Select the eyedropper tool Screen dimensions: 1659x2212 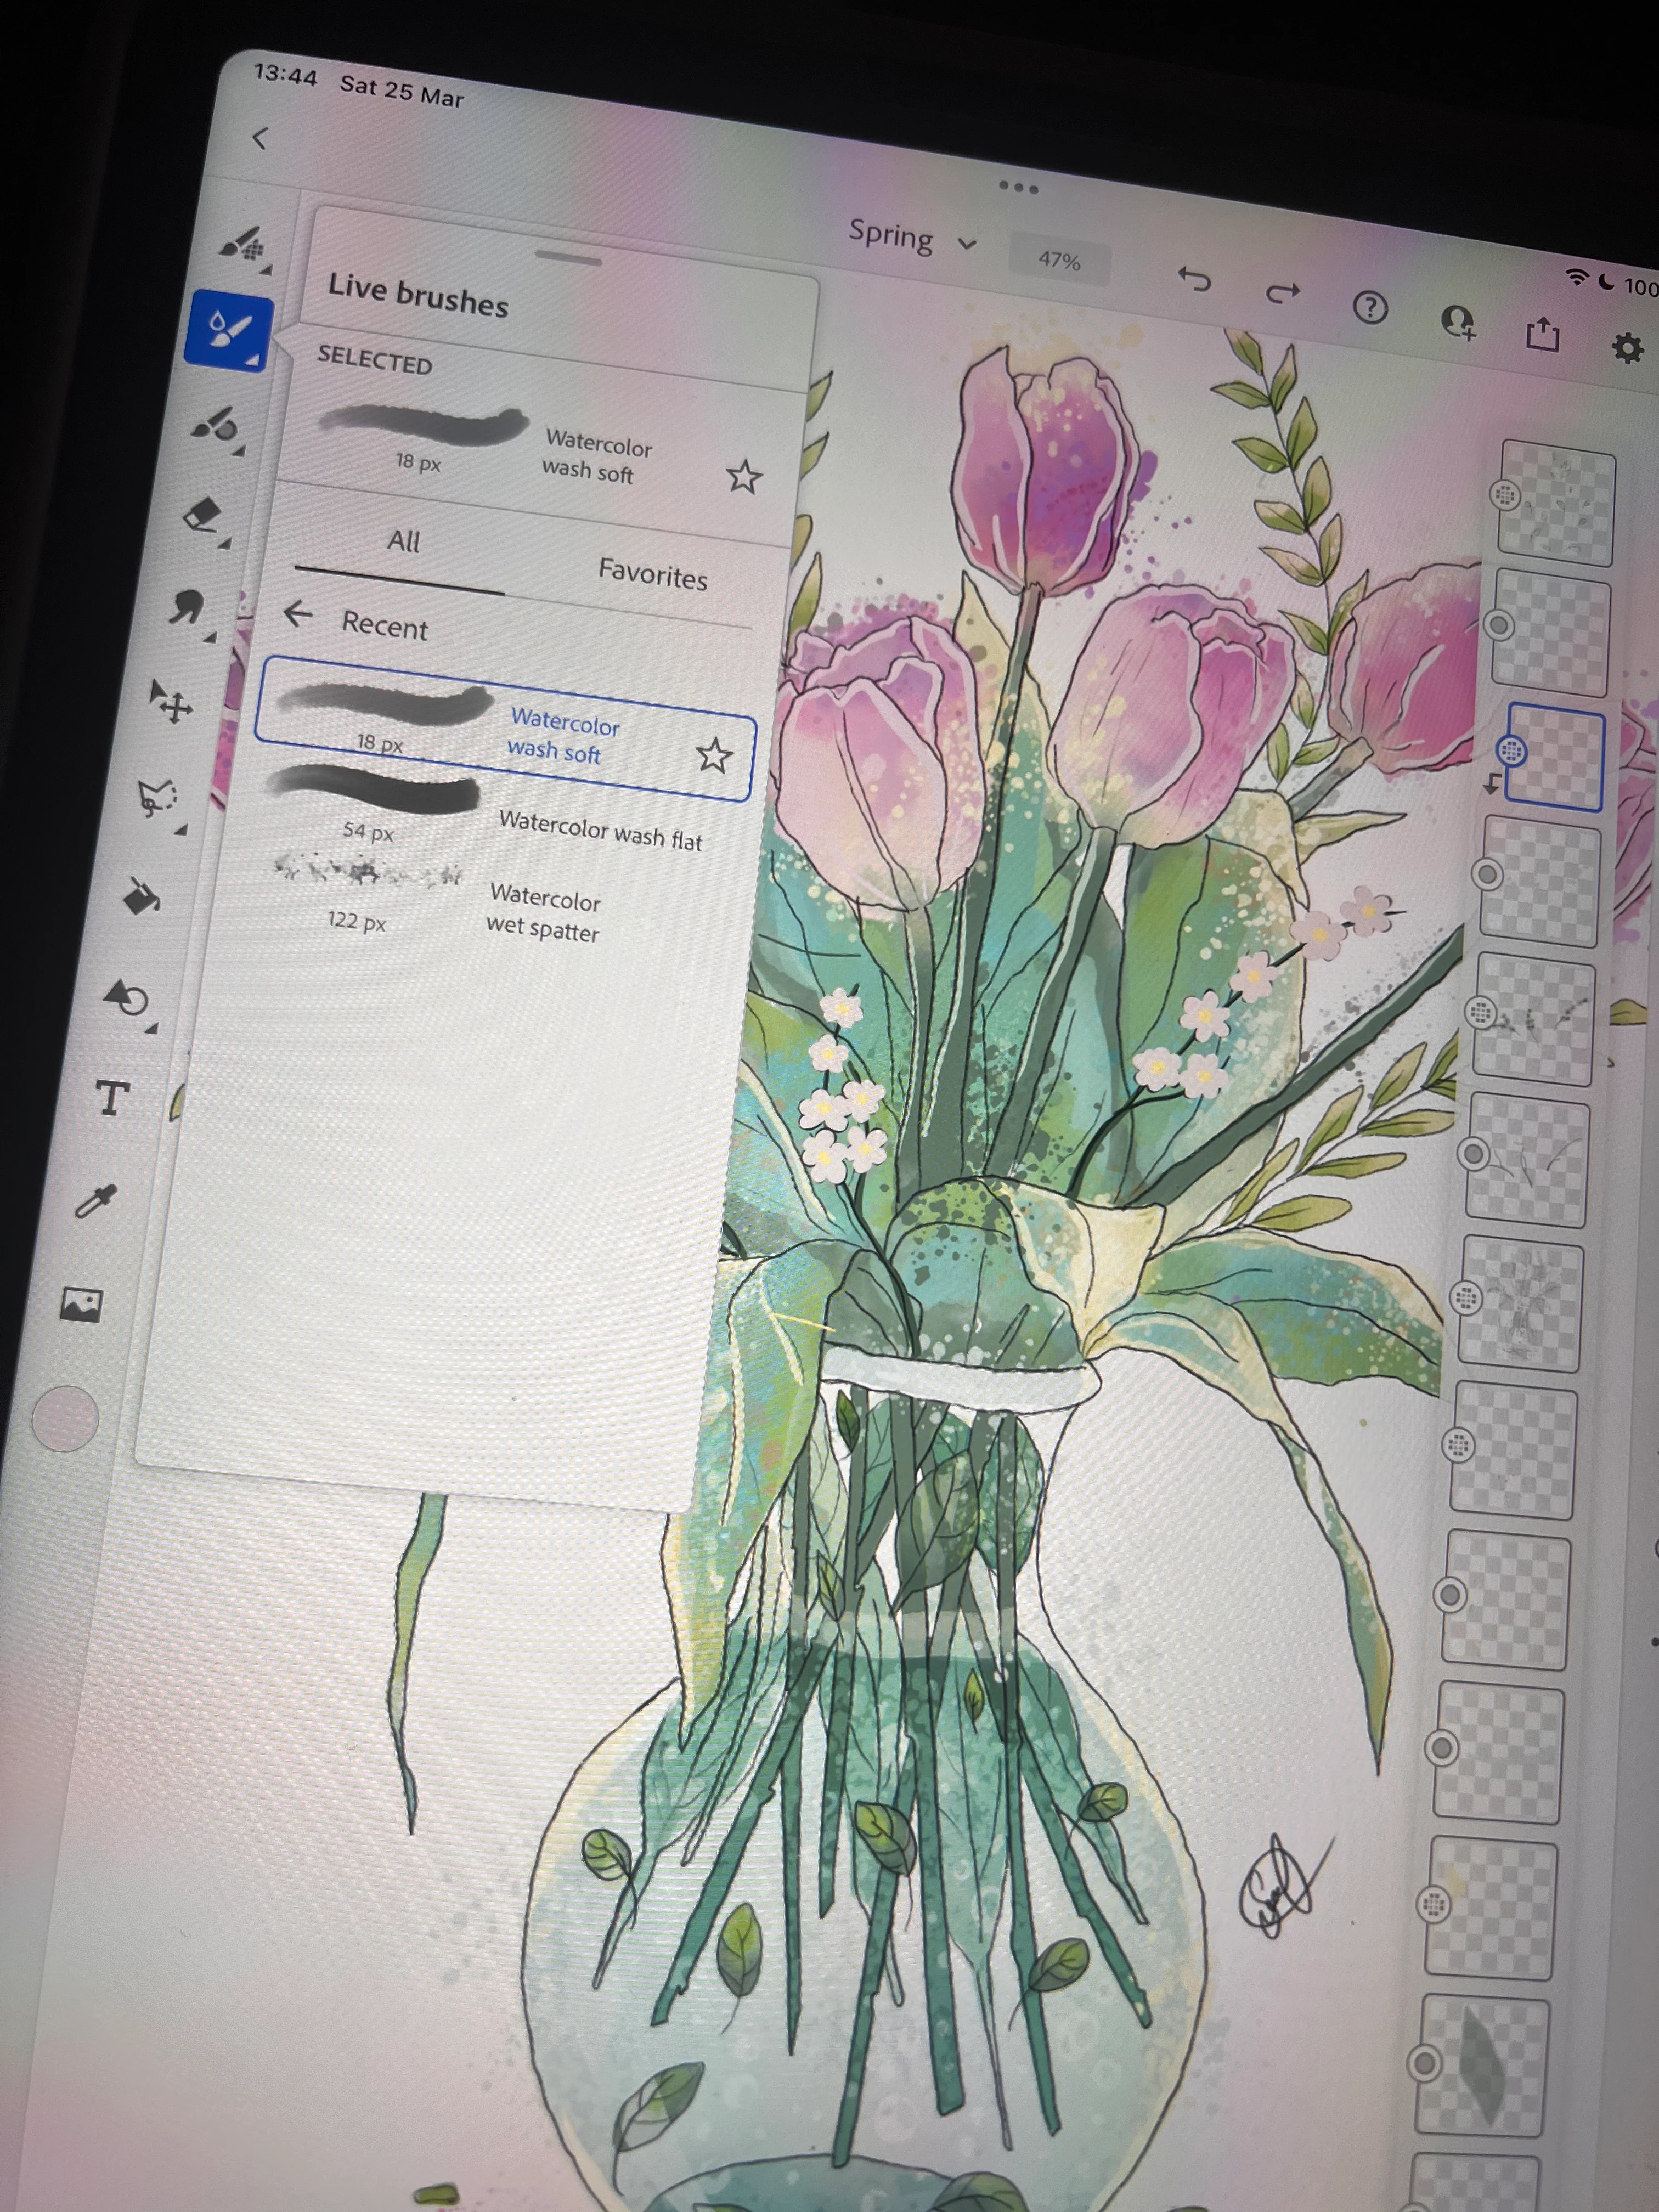(97, 1201)
